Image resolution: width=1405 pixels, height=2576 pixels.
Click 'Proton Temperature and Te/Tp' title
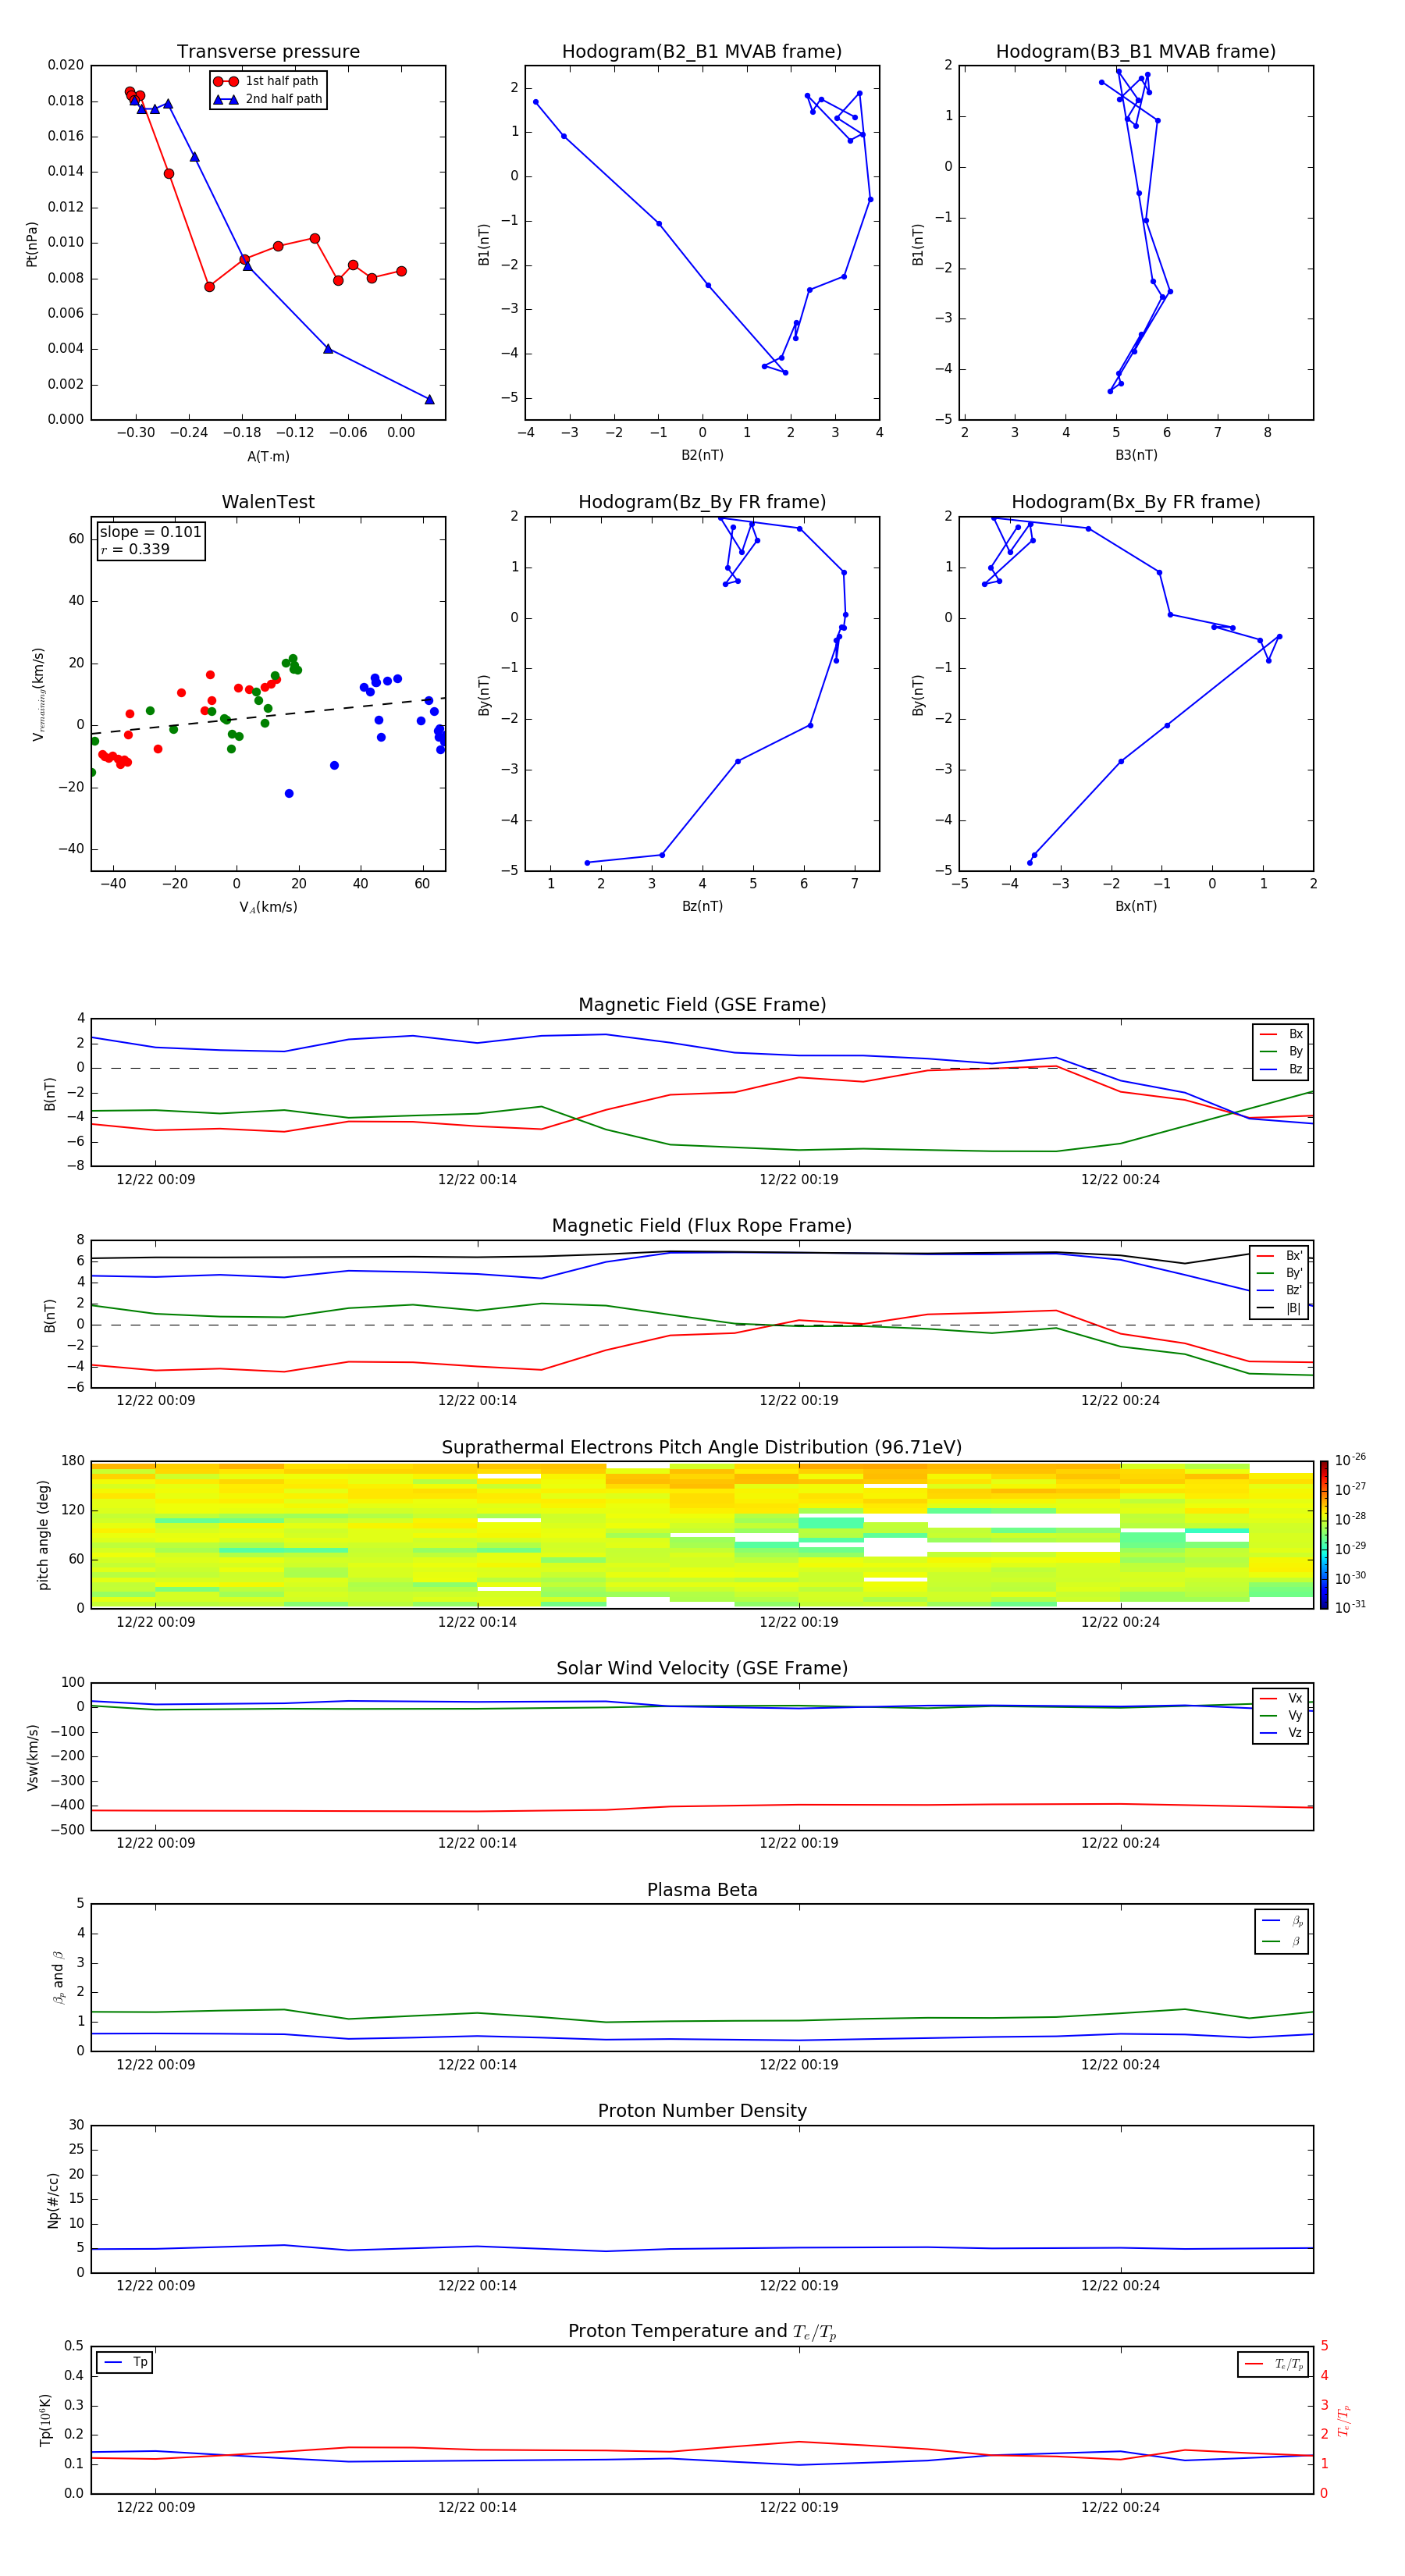[x=702, y=2332]
